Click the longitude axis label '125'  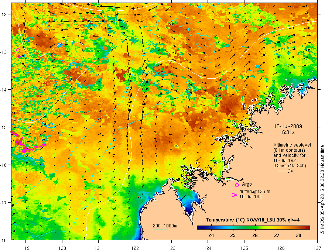tap(244, 248)
